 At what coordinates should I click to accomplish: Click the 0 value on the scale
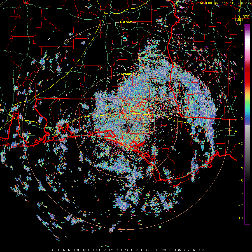point(242,119)
